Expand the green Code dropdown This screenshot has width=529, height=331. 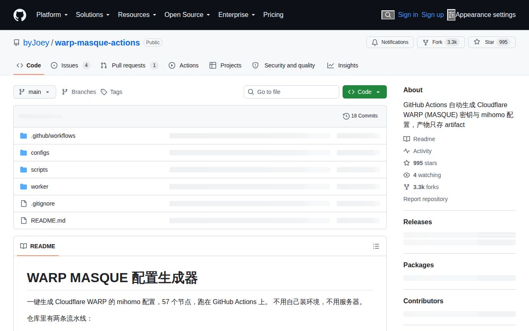tap(365, 92)
